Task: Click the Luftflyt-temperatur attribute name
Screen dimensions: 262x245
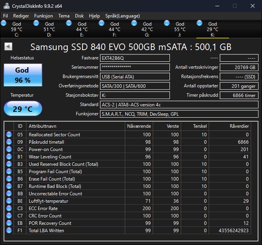Action: pos(49,201)
